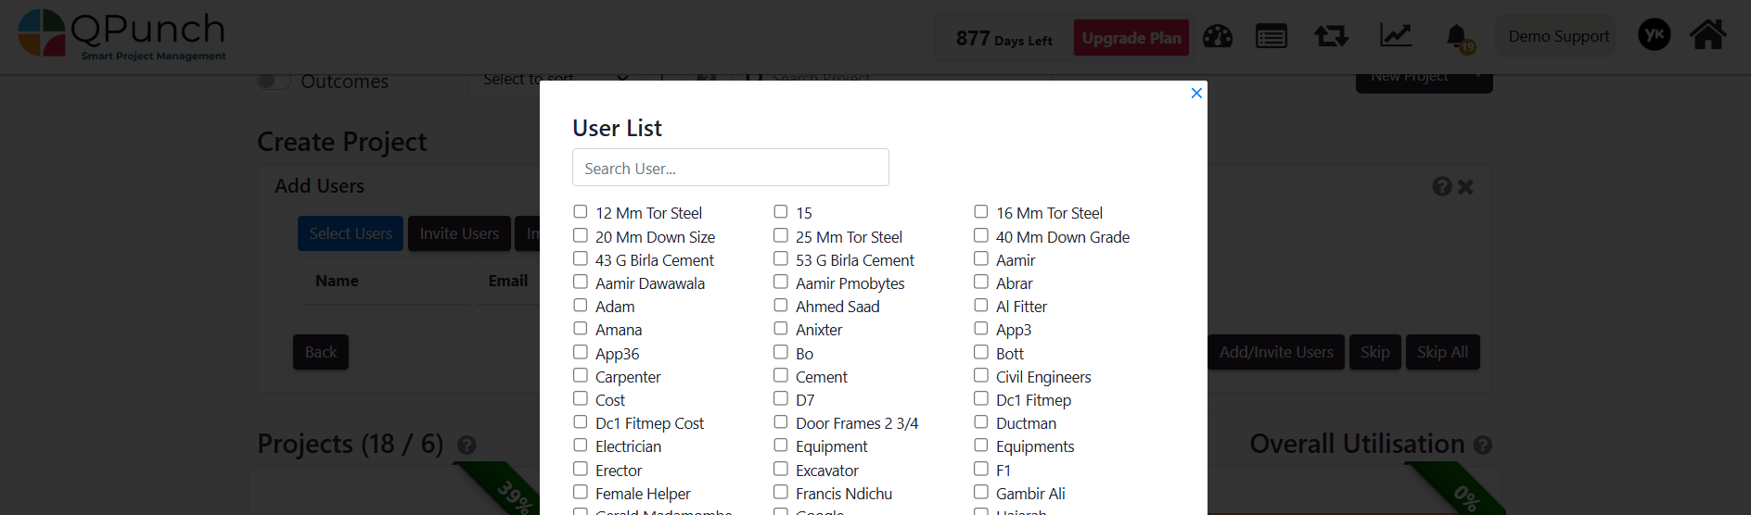Image resolution: width=1751 pixels, height=515 pixels.
Task: Focus the Search User input field
Action: 731,168
